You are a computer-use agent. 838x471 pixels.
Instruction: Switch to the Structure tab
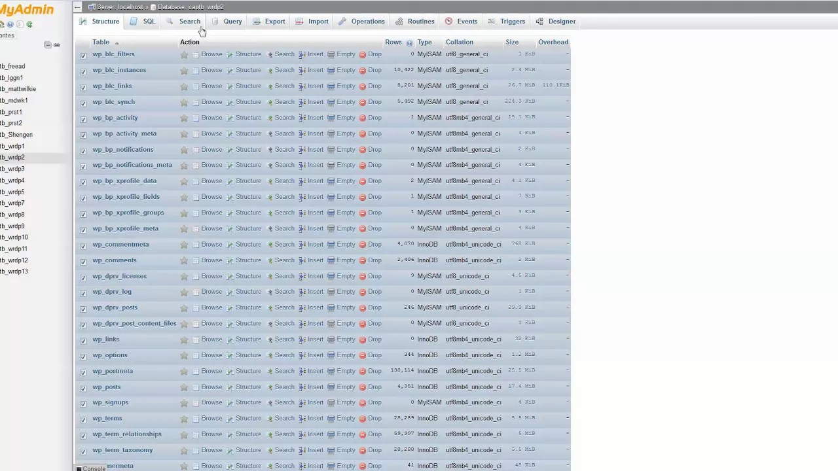tap(100, 22)
